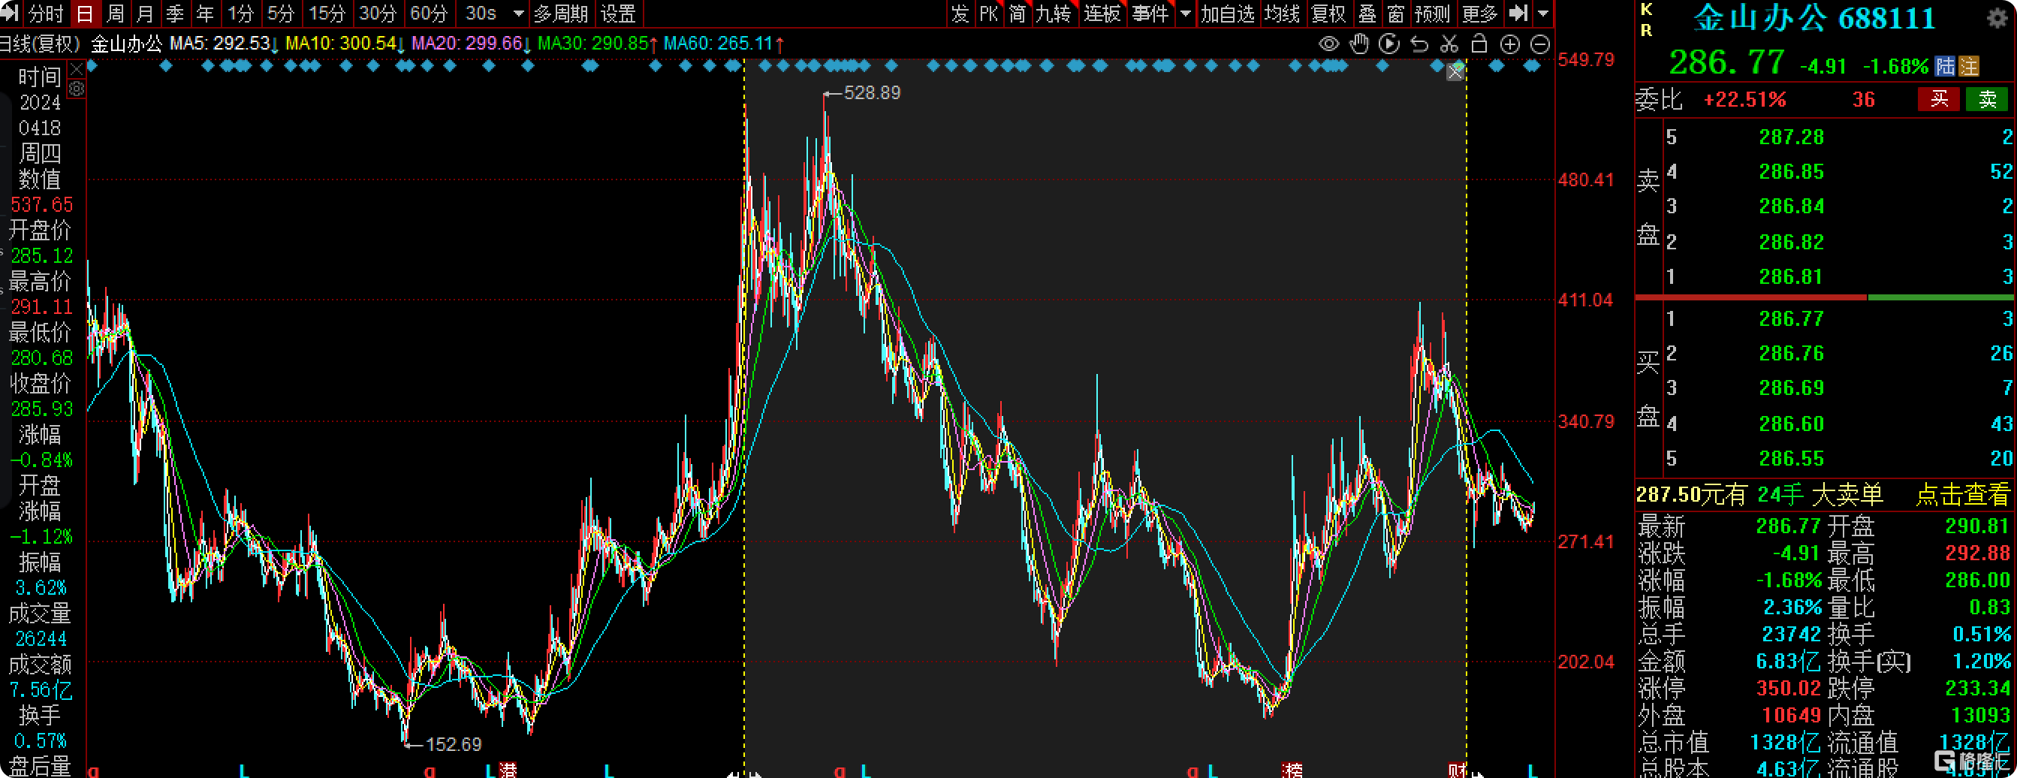The width and height of the screenshot is (2017, 778).
Task: Click the 发 toolbar button
Action: click(x=960, y=14)
